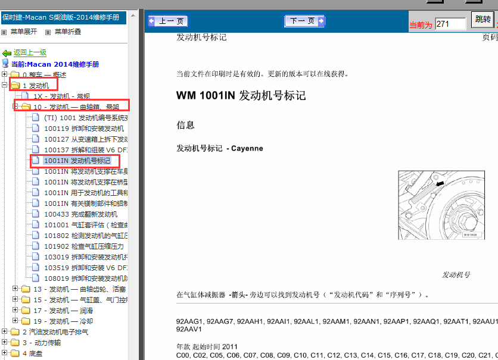Select 1001IN 发动机号标记 entry
Screen dimensions: 498x360
[x=77, y=161]
